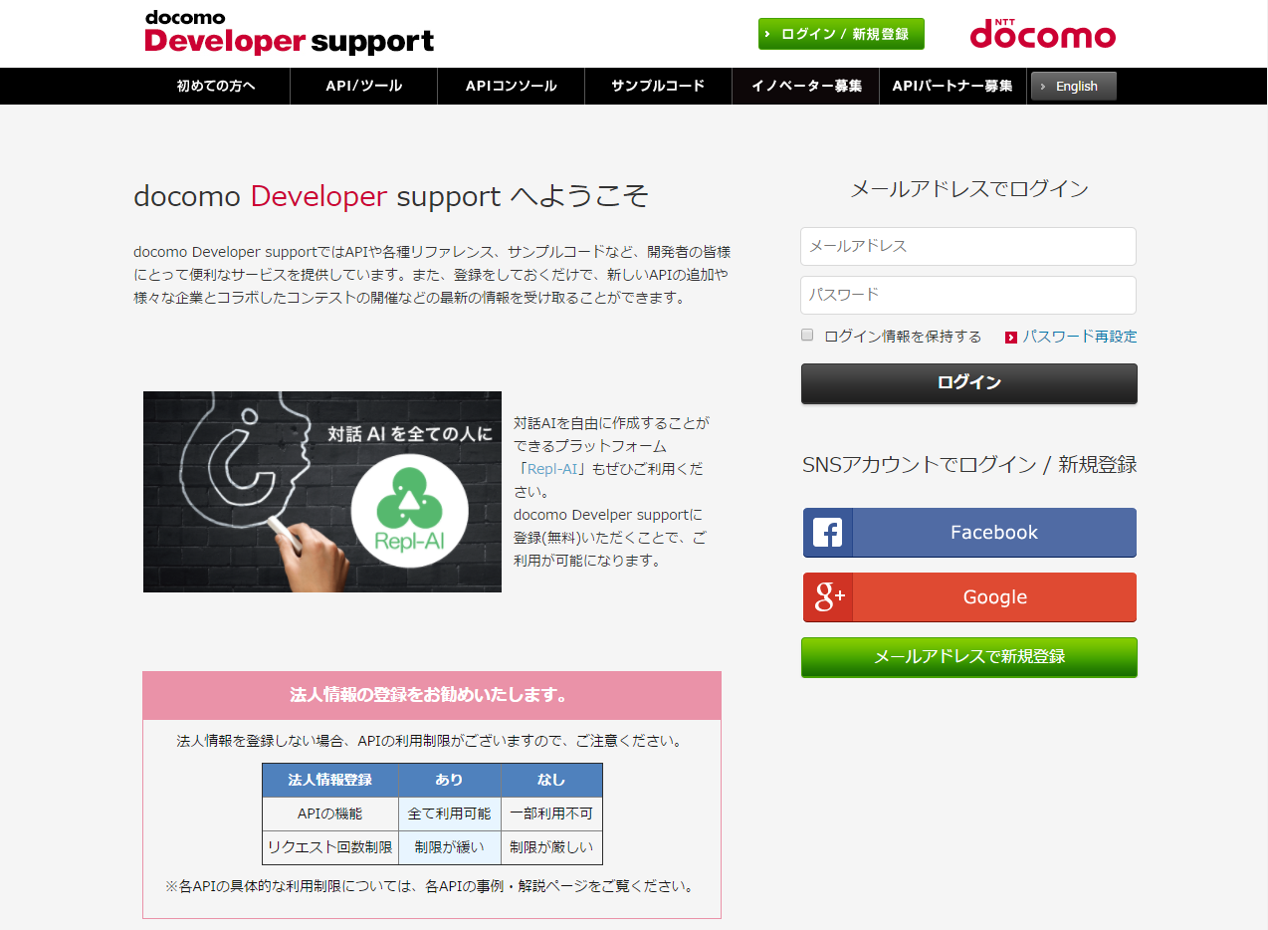Click the なし column header

(551, 780)
